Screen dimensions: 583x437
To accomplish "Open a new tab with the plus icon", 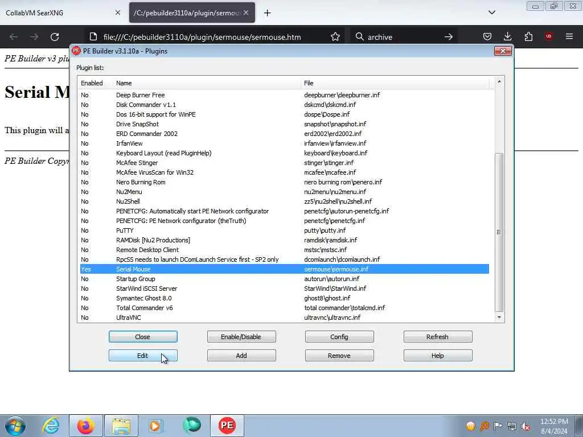I will click(x=268, y=13).
